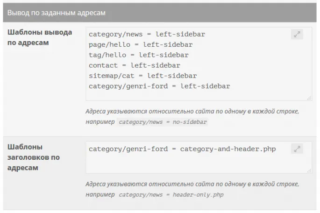Place cursor in "sitemap/cat = left-sidebar" line

pos(142,76)
